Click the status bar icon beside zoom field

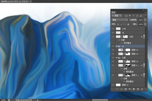click(x=9, y=100)
